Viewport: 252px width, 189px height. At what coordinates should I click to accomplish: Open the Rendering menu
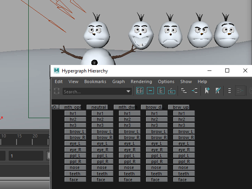pyautogui.click(x=141, y=82)
